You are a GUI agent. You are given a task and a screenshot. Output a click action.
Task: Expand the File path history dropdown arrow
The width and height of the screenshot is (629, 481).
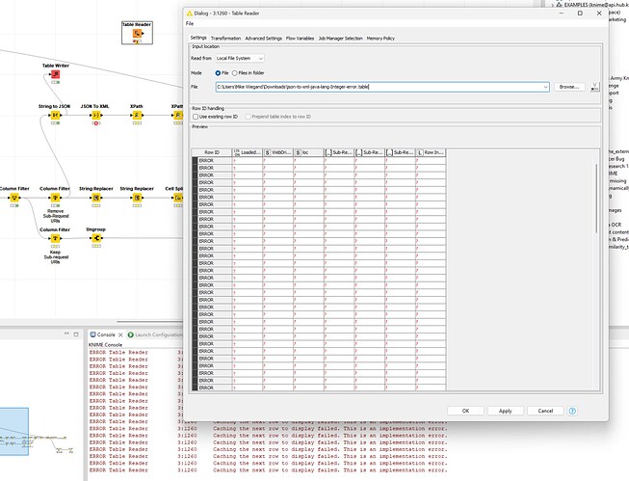click(545, 87)
